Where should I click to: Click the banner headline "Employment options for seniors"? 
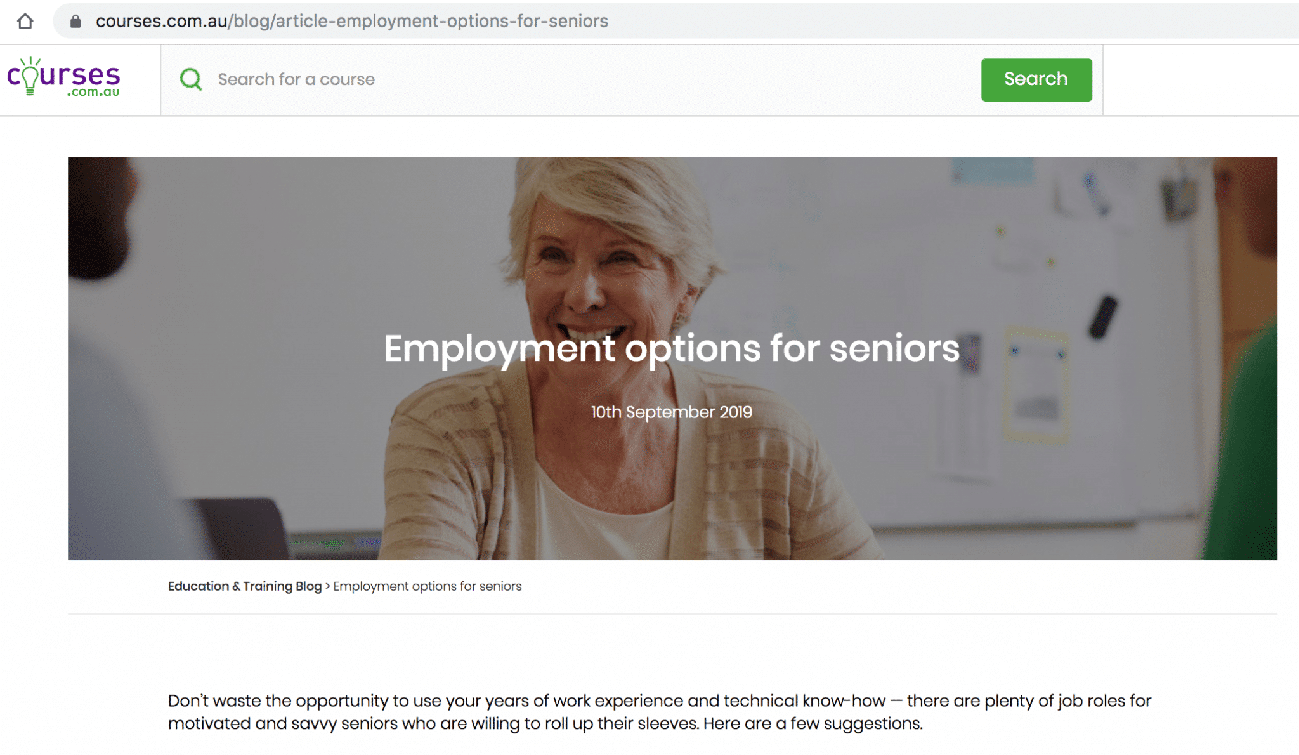pos(671,348)
